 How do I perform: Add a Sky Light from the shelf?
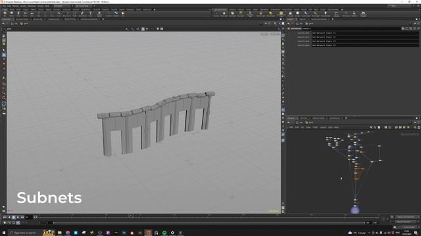291,14
